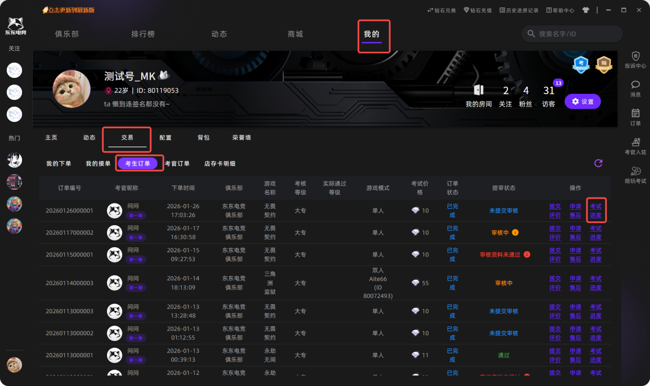
Task: Click the 问问 examiner avatar in order 20260114000003
Action: pos(114,283)
